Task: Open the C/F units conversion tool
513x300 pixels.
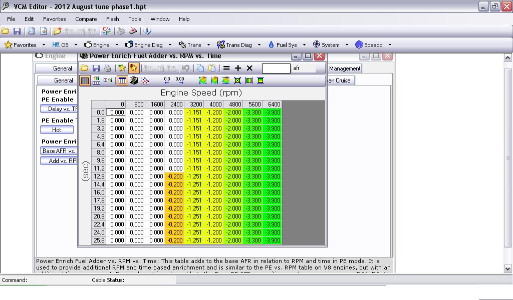Action: 107,31
